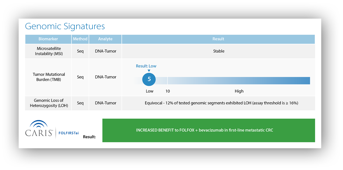Click the Method column header
343x170 pixels.
(x=80, y=39)
